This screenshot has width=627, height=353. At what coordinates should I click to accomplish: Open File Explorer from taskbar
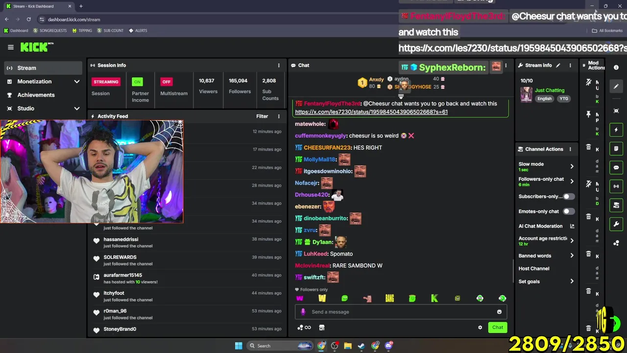(348, 346)
